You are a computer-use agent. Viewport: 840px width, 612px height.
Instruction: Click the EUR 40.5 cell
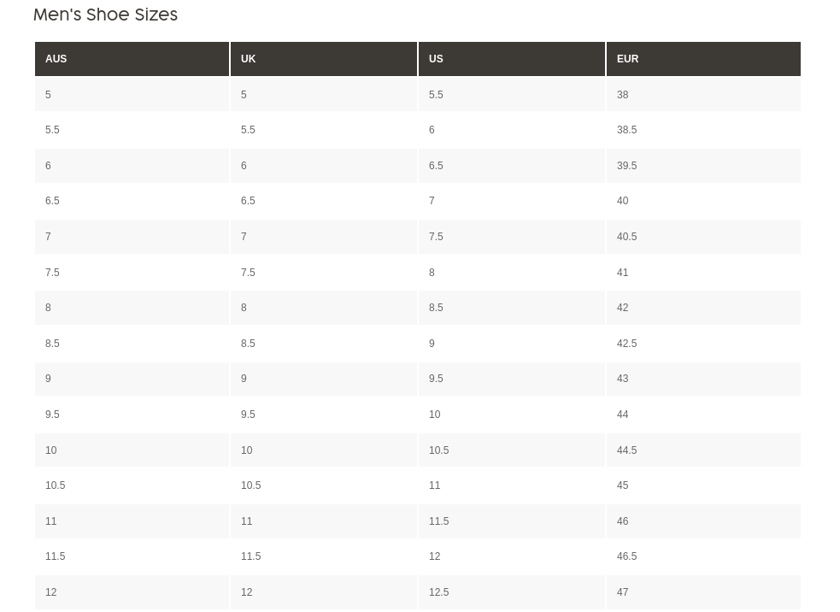coord(703,236)
